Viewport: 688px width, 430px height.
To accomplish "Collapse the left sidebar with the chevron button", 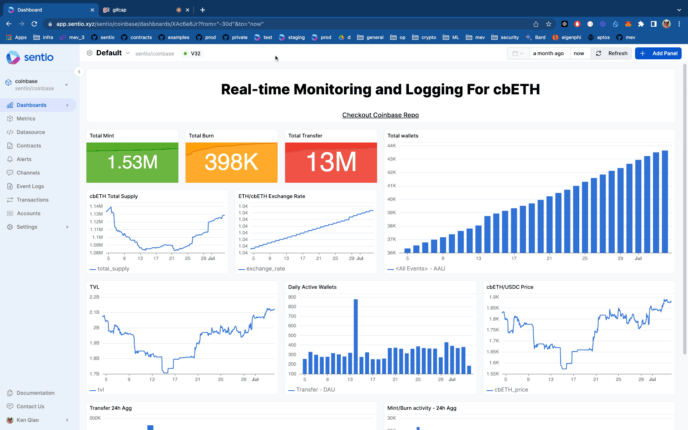I will click(79, 72).
